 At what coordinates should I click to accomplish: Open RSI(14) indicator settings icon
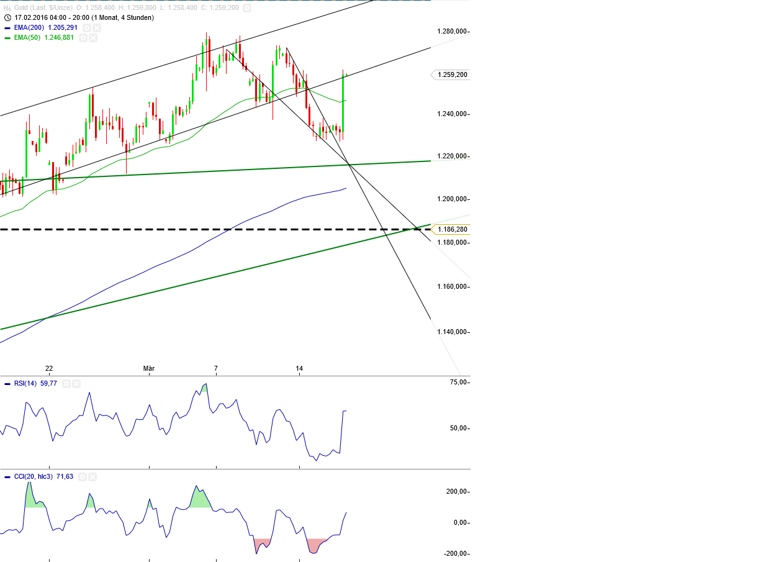click(66, 383)
